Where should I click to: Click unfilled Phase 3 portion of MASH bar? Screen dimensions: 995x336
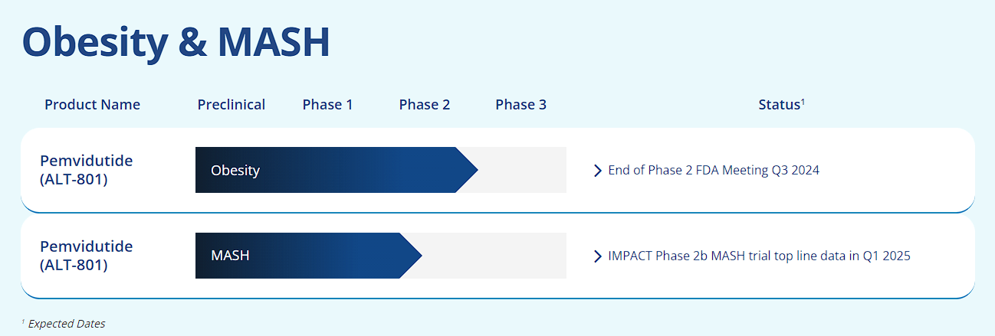click(x=521, y=256)
